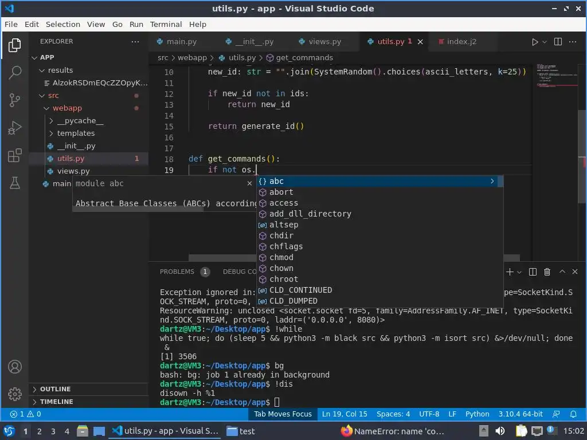Image resolution: width=587 pixels, height=440 pixels.
Task: Open the Accounts menu icon
Action: click(x=14, y=367)
